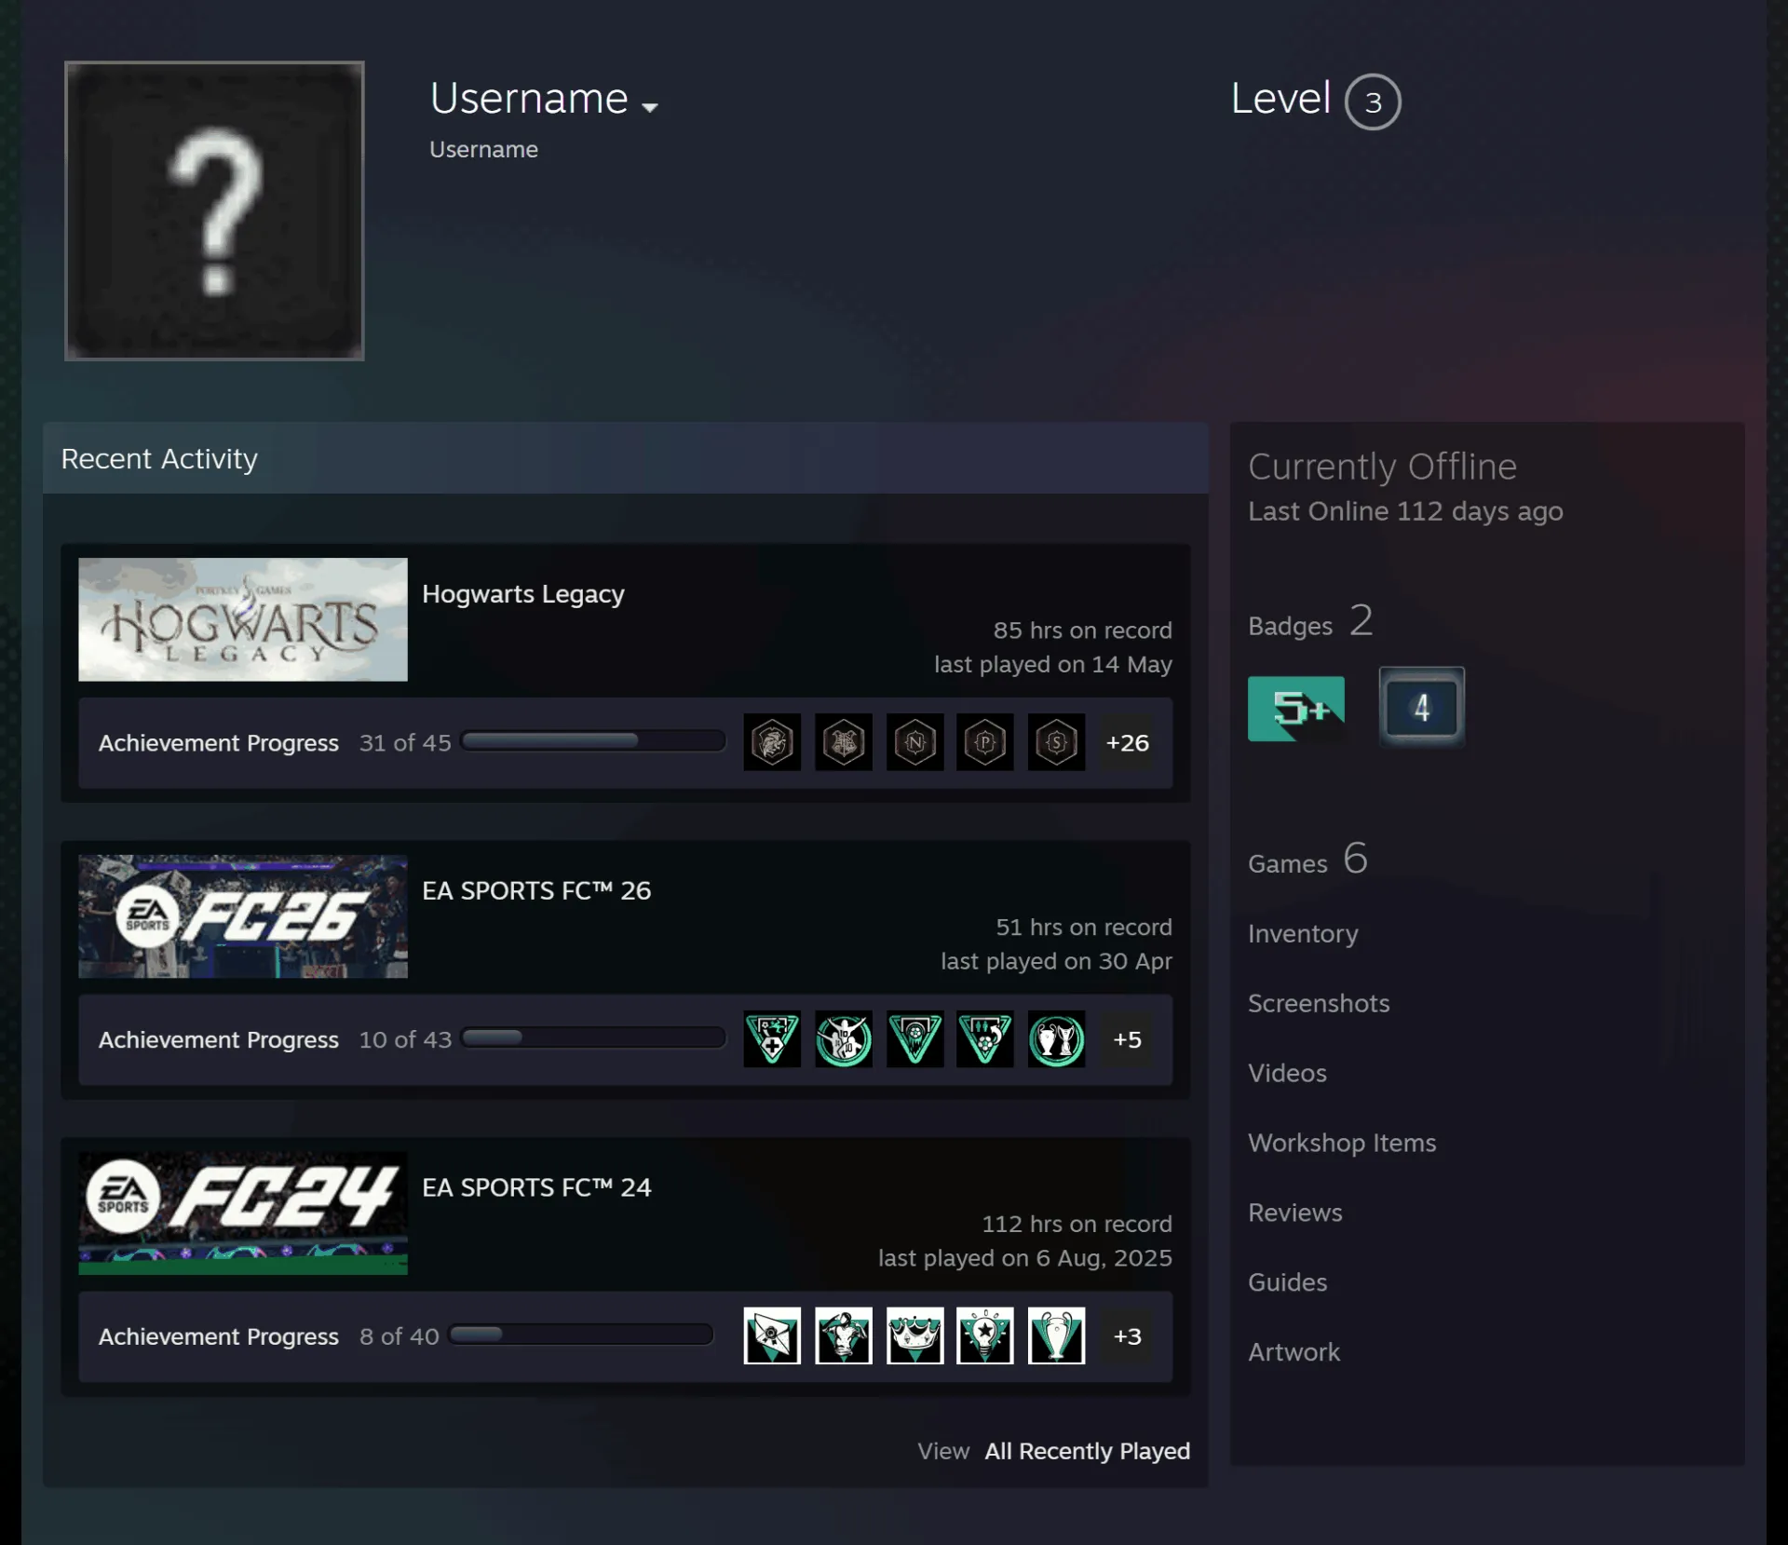Click FC 26 10 of 43 progress bar
Image resolution: width=1788 pixels, height=1545 pixels.
[x=593, y=1037]
